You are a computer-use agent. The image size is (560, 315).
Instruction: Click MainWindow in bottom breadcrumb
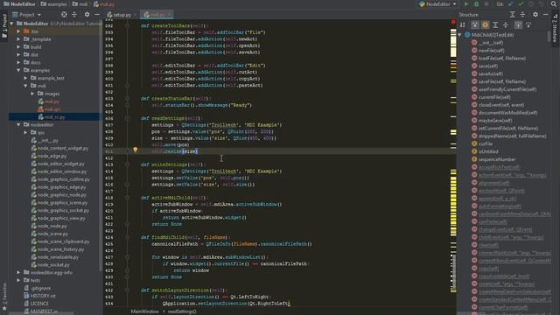click(144, 311)
